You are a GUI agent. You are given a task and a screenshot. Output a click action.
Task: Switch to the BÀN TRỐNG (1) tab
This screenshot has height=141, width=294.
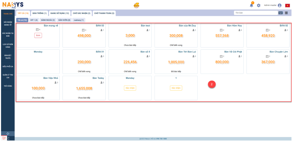(39, 13)
